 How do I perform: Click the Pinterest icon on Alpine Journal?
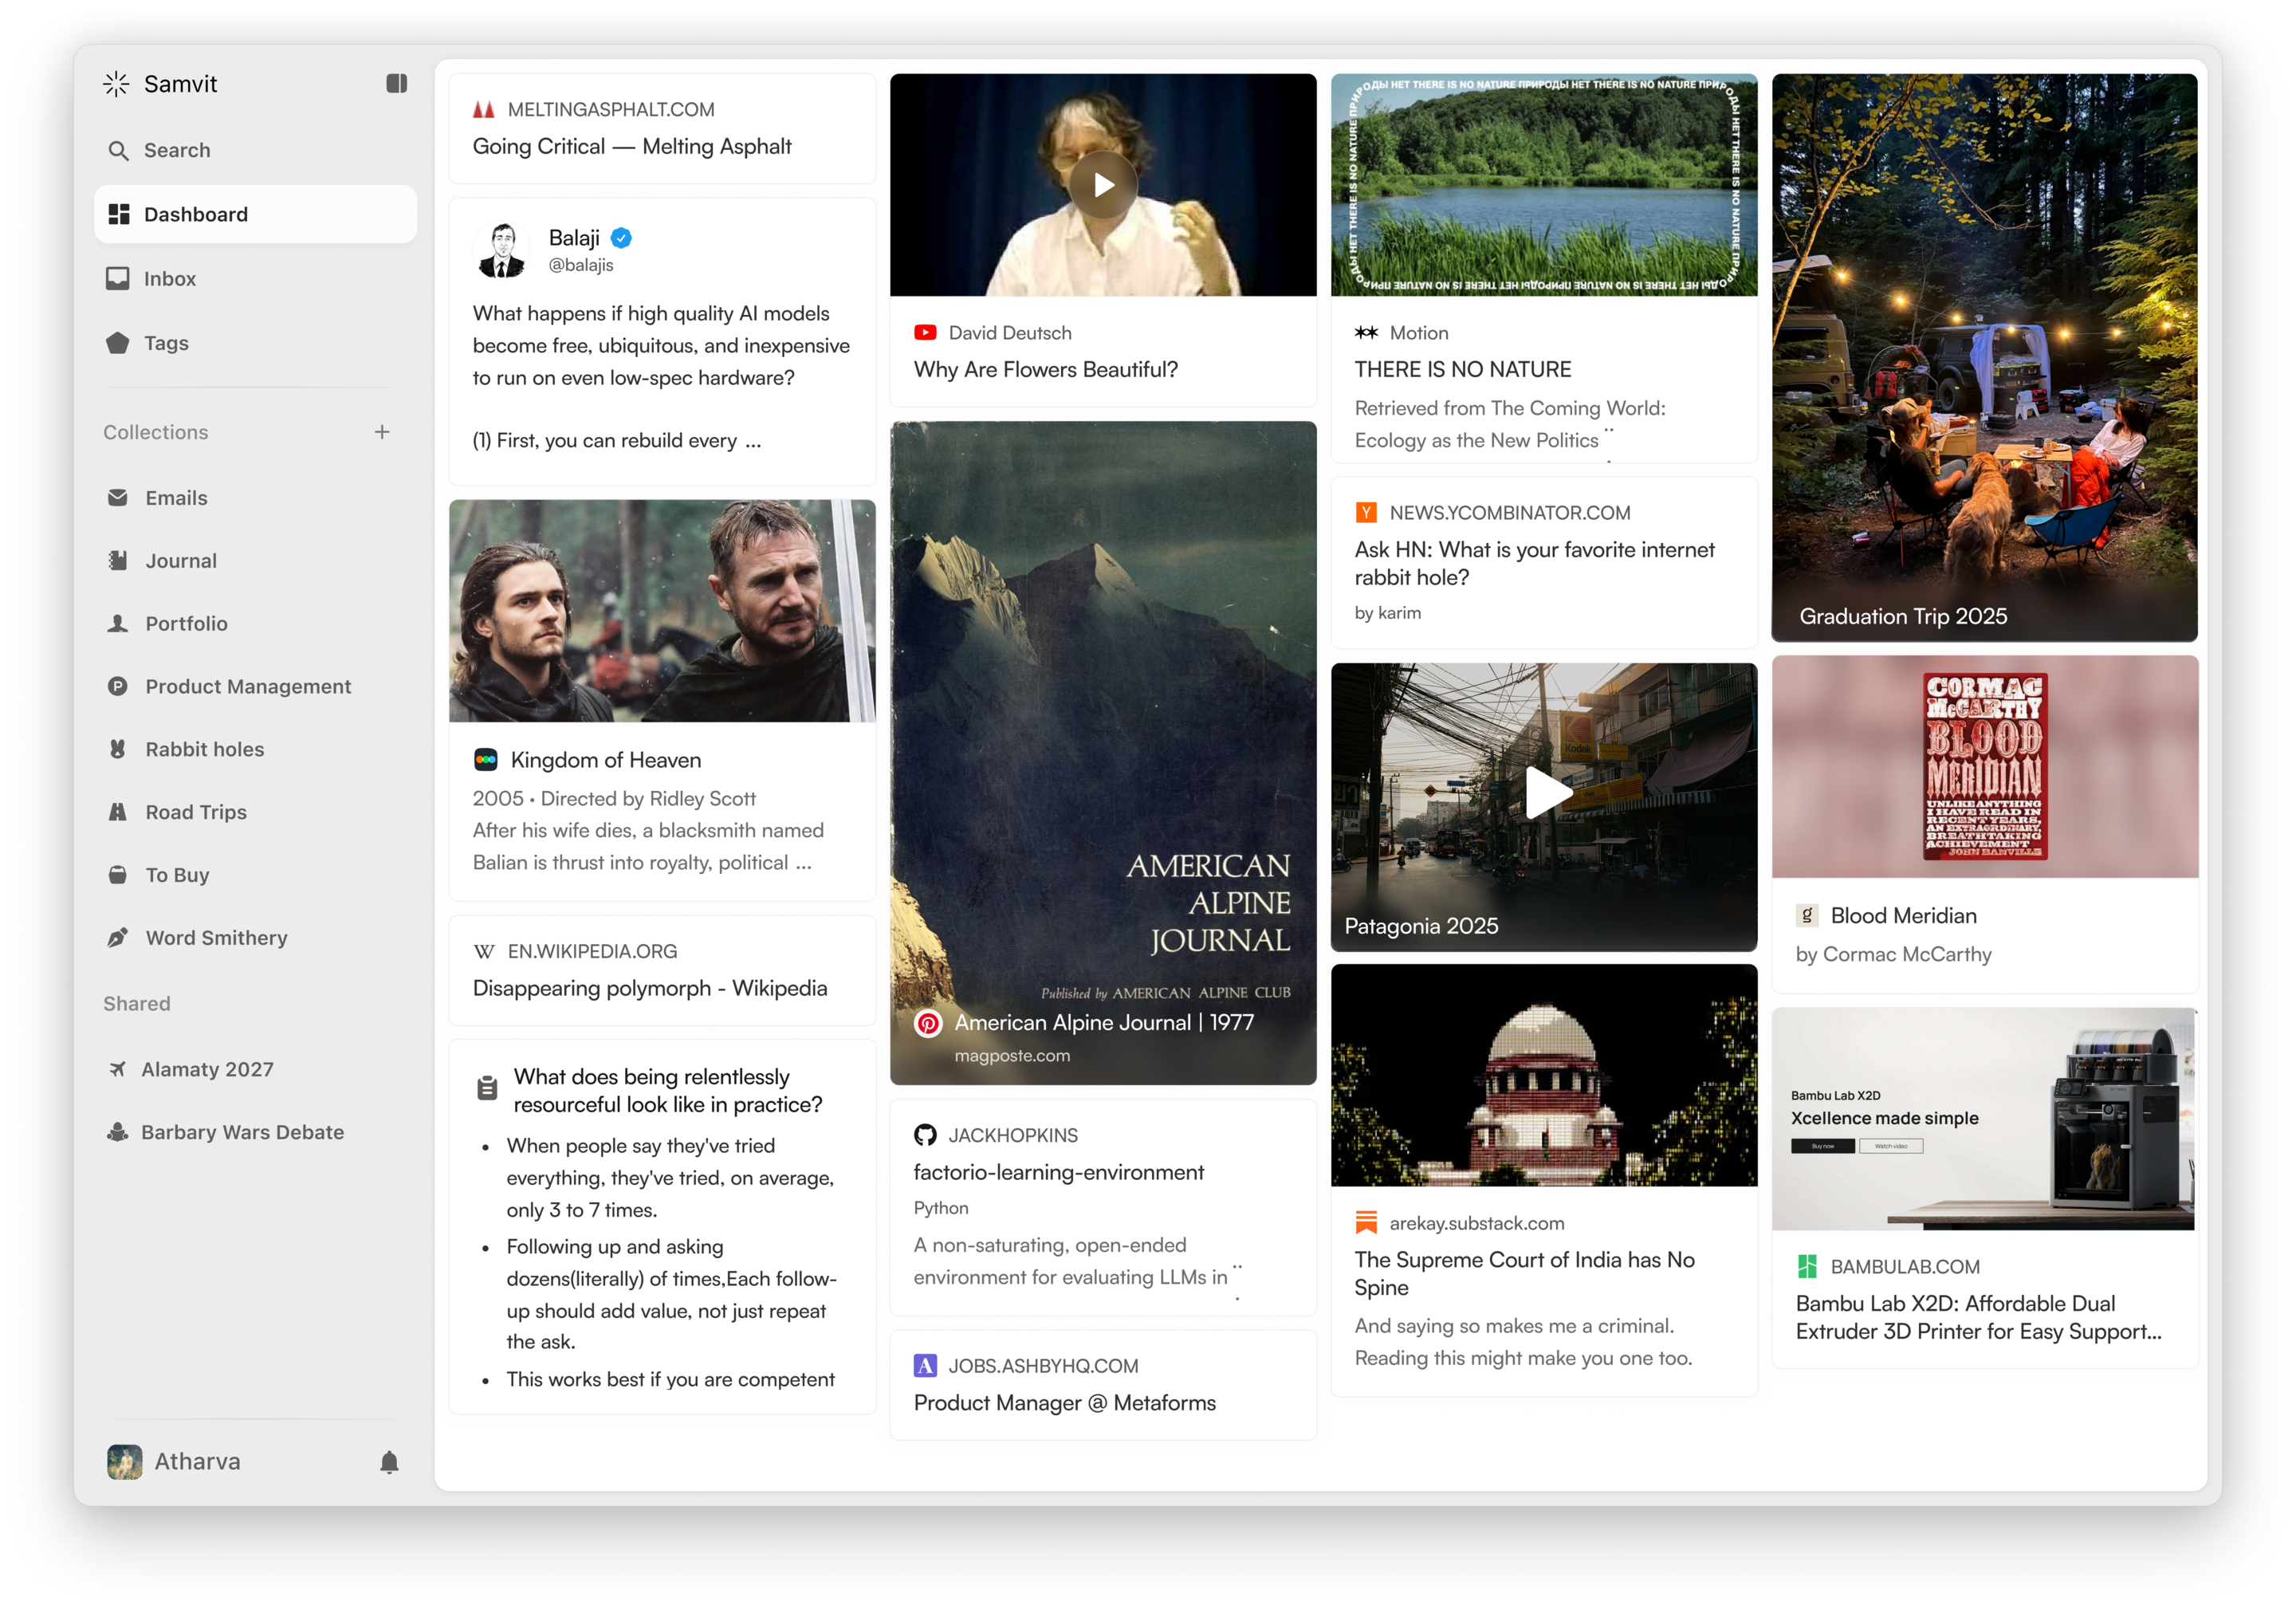click(929, 1024)
